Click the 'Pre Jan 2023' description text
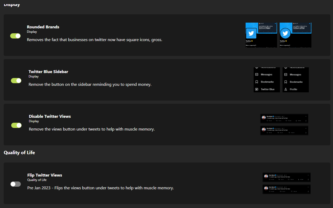 (x=101, y=188)
